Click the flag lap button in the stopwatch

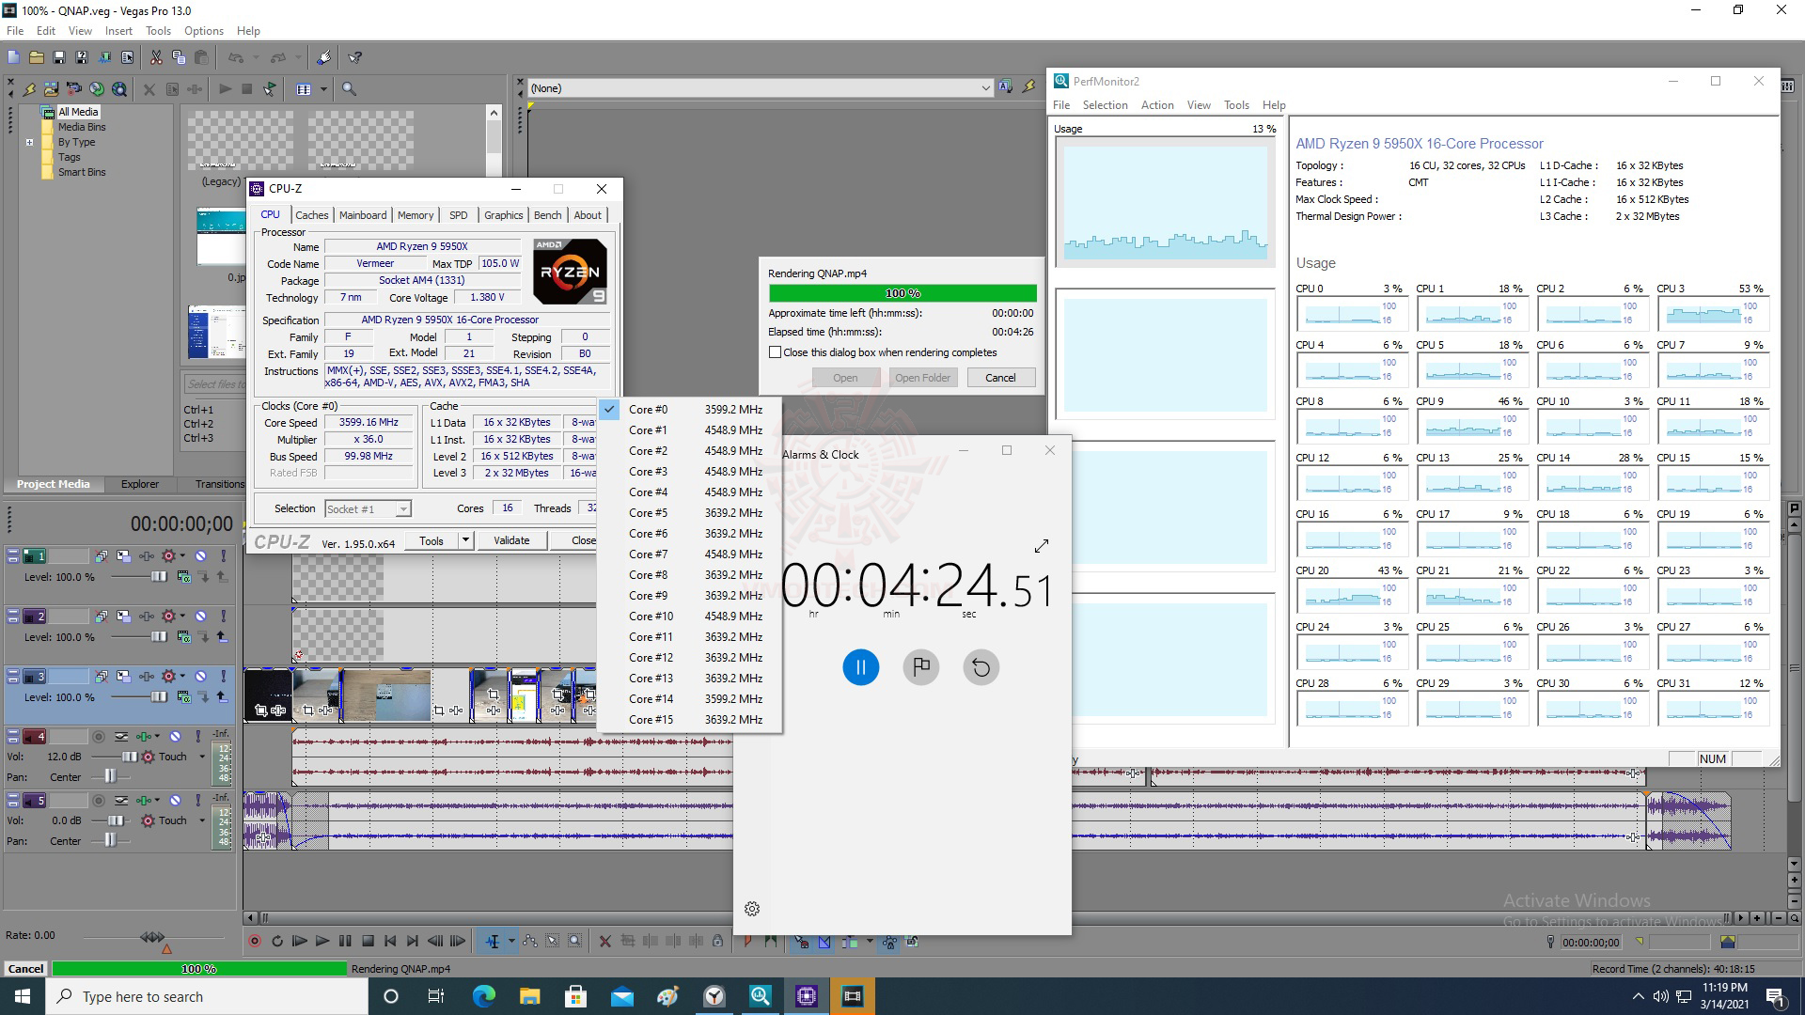click(x=920, y=667)
